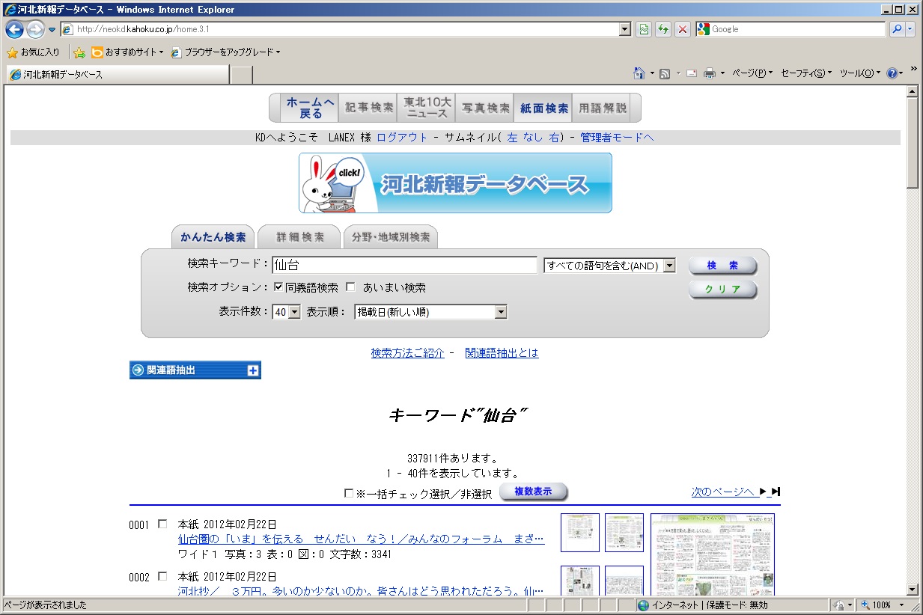923x615 pixels.
Task: Open the help question mark icon
Action: (x=892, y=73)
